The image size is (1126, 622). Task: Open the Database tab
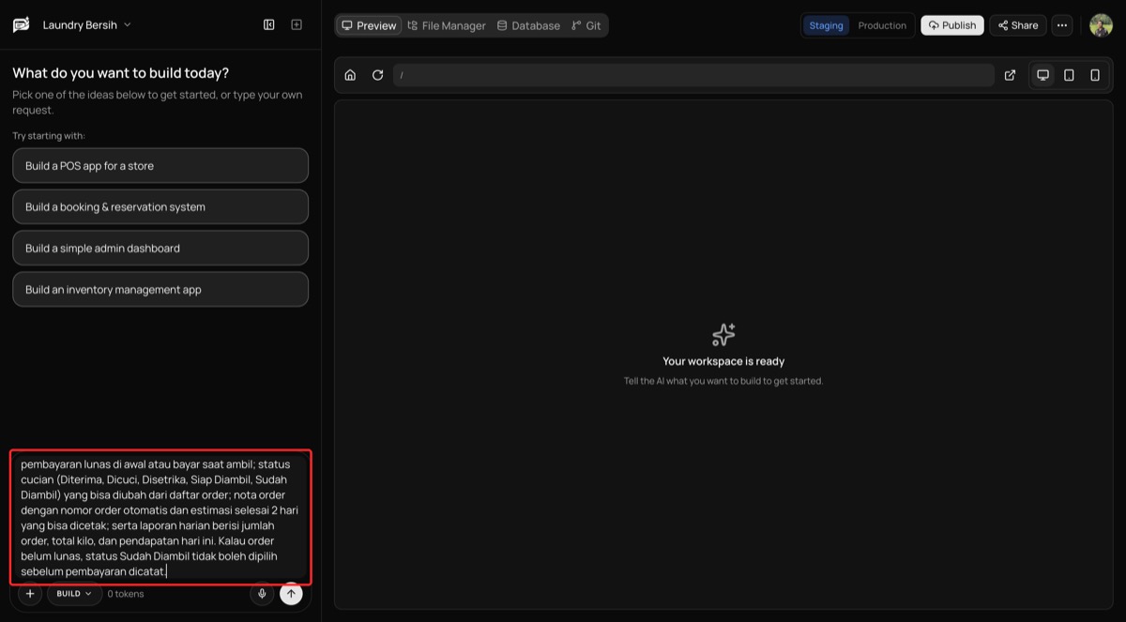click(528, 25)
